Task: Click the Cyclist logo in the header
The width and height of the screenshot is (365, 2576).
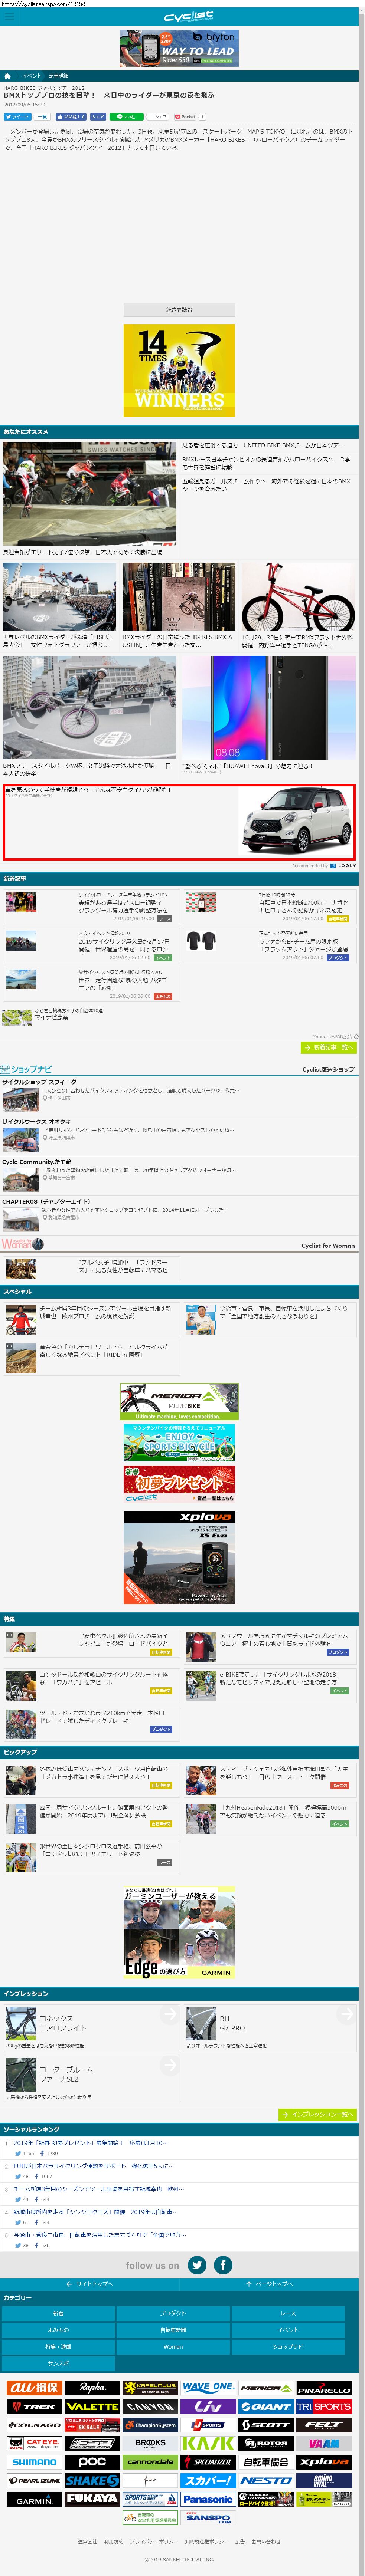Action: click(189, 17)
